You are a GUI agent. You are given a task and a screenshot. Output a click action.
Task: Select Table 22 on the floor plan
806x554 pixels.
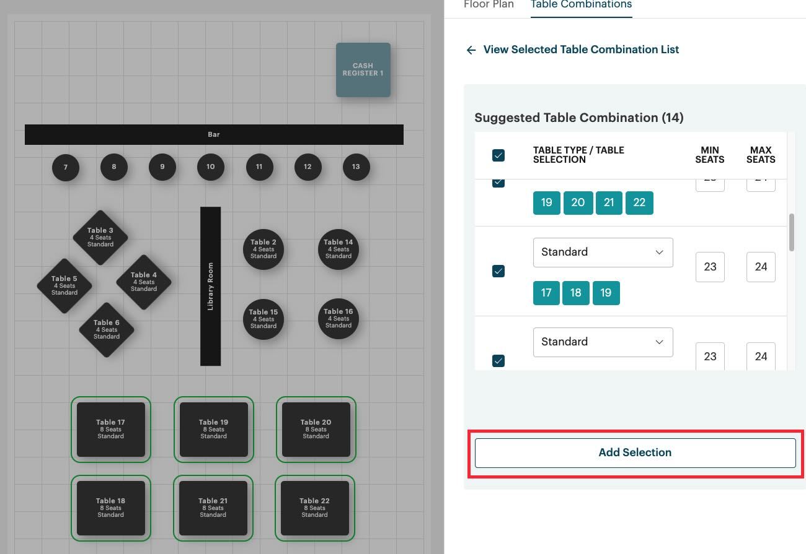click(315, 508)
